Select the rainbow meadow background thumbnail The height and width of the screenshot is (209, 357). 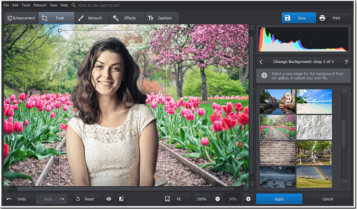point(314,177)
